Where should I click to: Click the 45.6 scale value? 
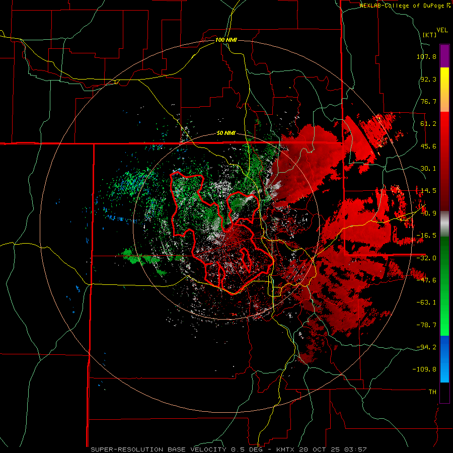click(428, 146)
